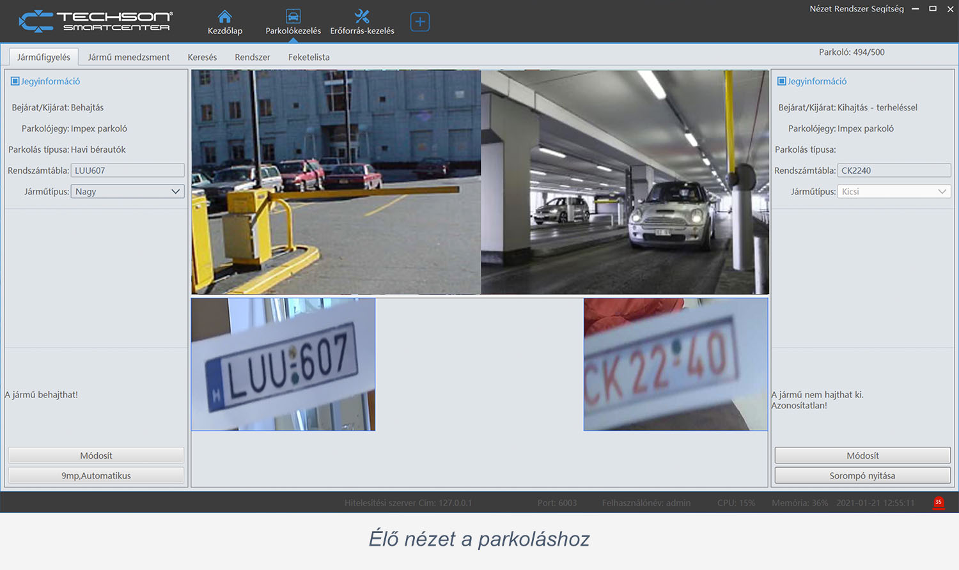
Task: Click the left Módosít button
Action: pos(96,456)
